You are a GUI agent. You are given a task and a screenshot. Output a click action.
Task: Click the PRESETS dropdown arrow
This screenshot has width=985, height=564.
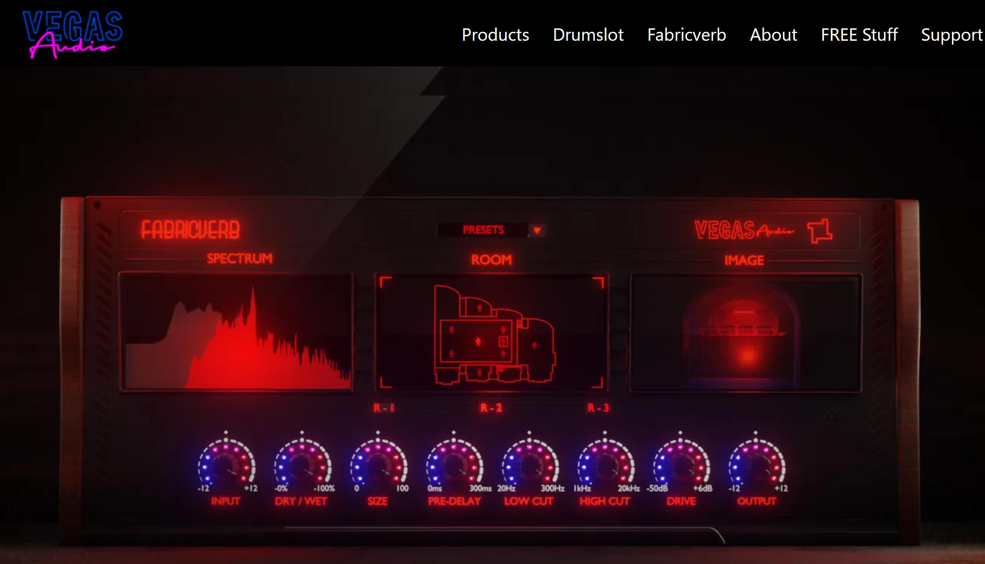538,230
